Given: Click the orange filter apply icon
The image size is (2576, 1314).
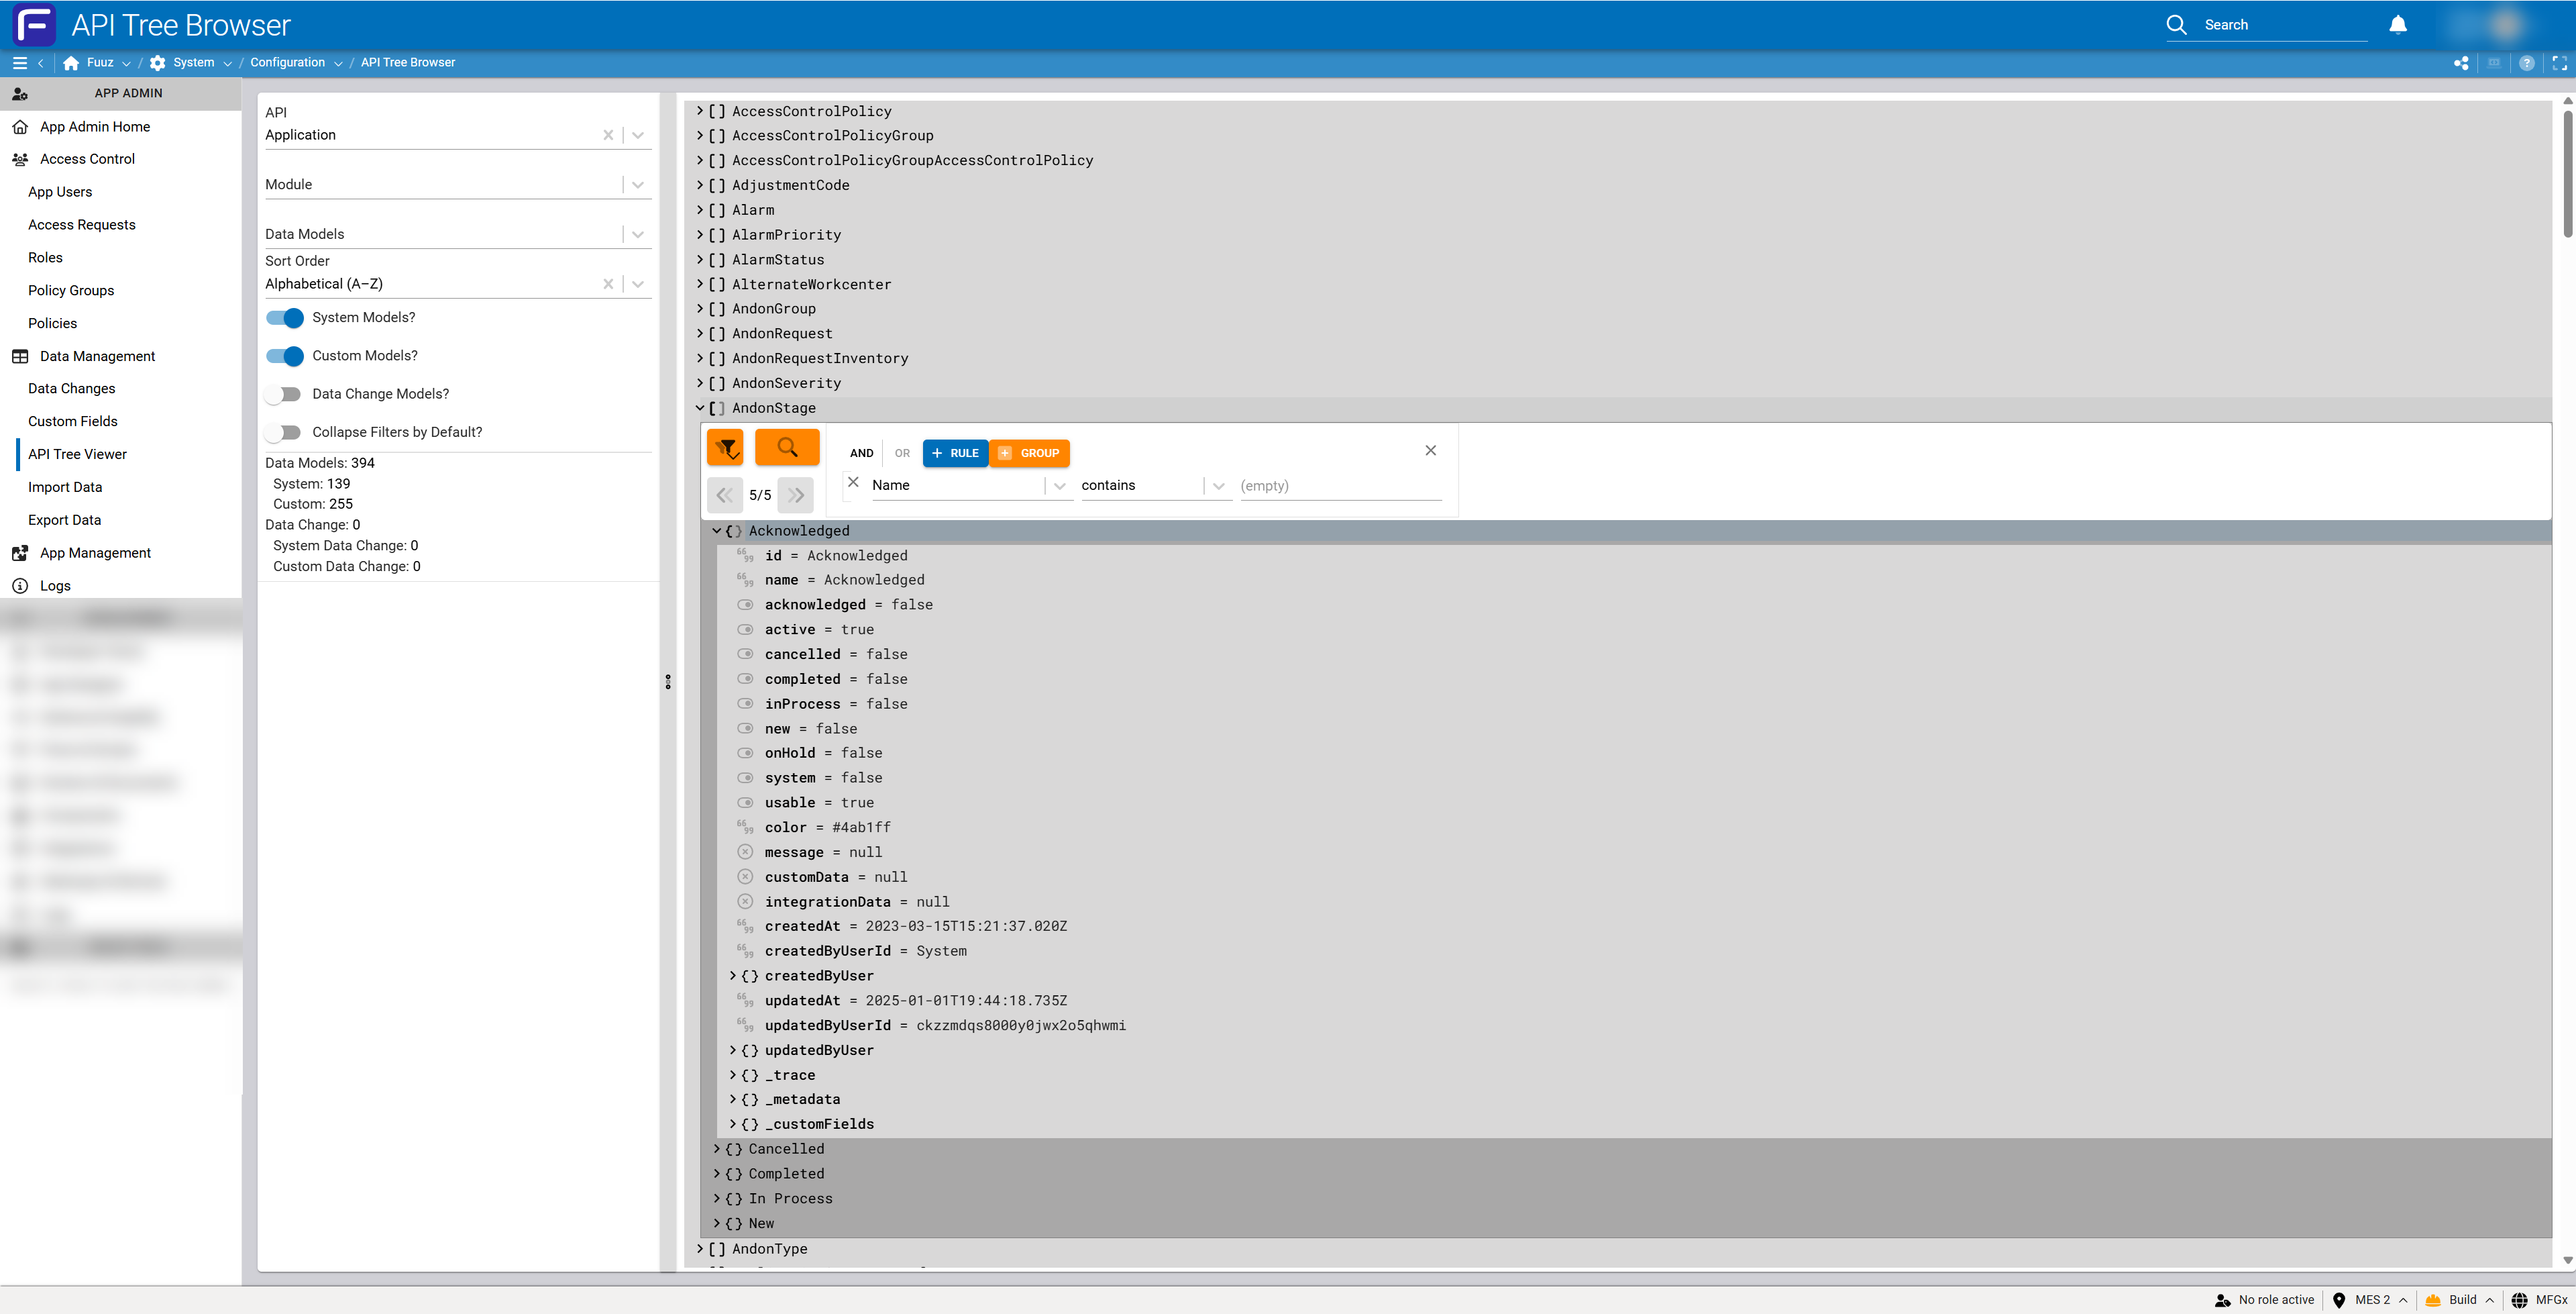Looking at the screenshot, I should pyautogui.click(x=725, y=448).
